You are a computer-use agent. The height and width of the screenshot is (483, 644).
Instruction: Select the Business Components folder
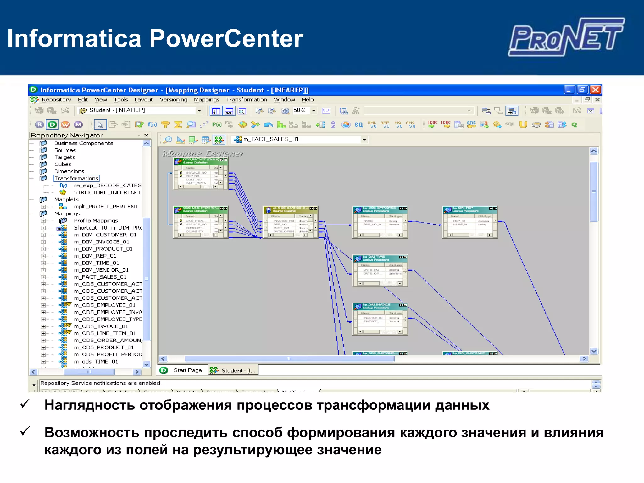click(x=83, y=143)
